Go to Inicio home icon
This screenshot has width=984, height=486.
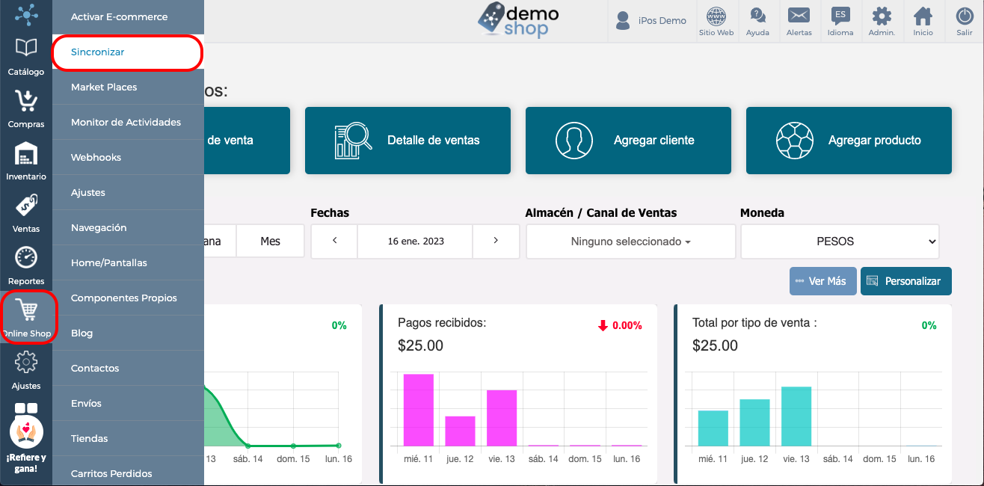click(x=923, y=21)
